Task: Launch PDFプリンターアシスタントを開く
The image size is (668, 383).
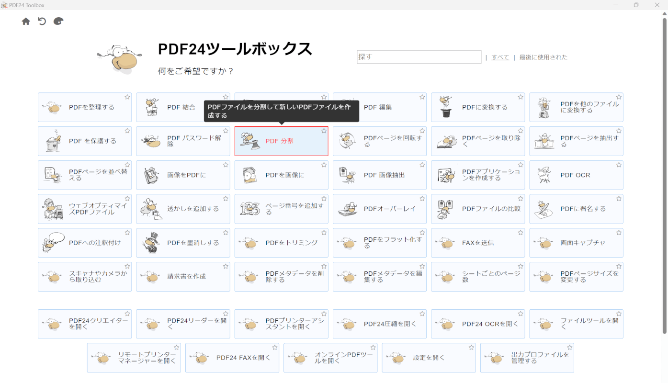Action: pos(281,324)
